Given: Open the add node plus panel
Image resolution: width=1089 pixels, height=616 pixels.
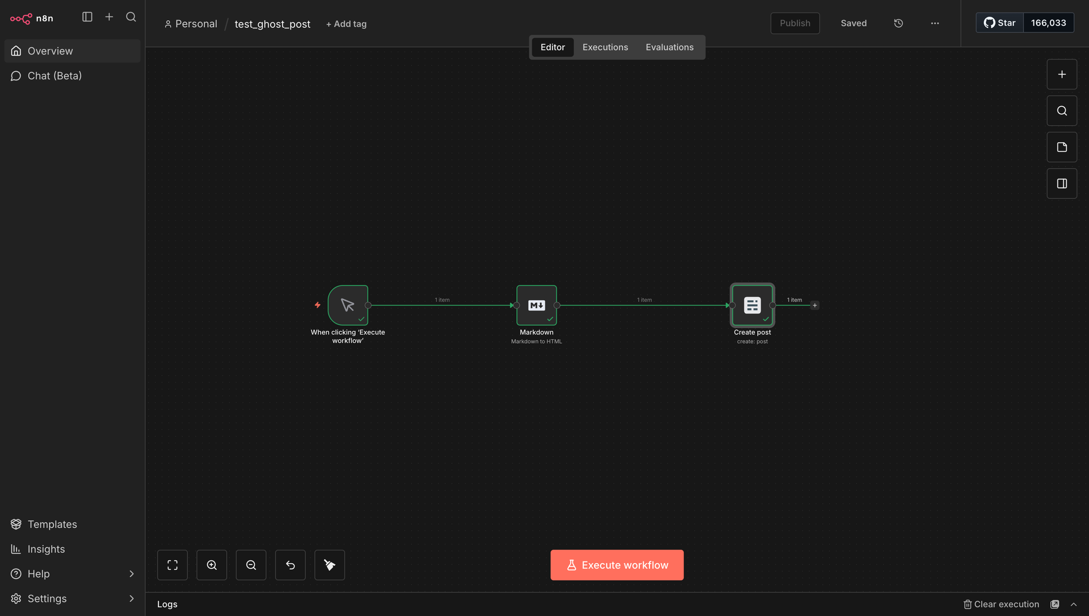Looking at the screenshot, I should point(1062,75).
